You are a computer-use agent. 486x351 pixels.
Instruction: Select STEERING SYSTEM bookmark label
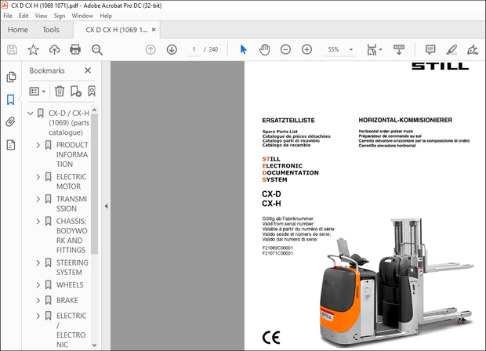tap(72, 267)
